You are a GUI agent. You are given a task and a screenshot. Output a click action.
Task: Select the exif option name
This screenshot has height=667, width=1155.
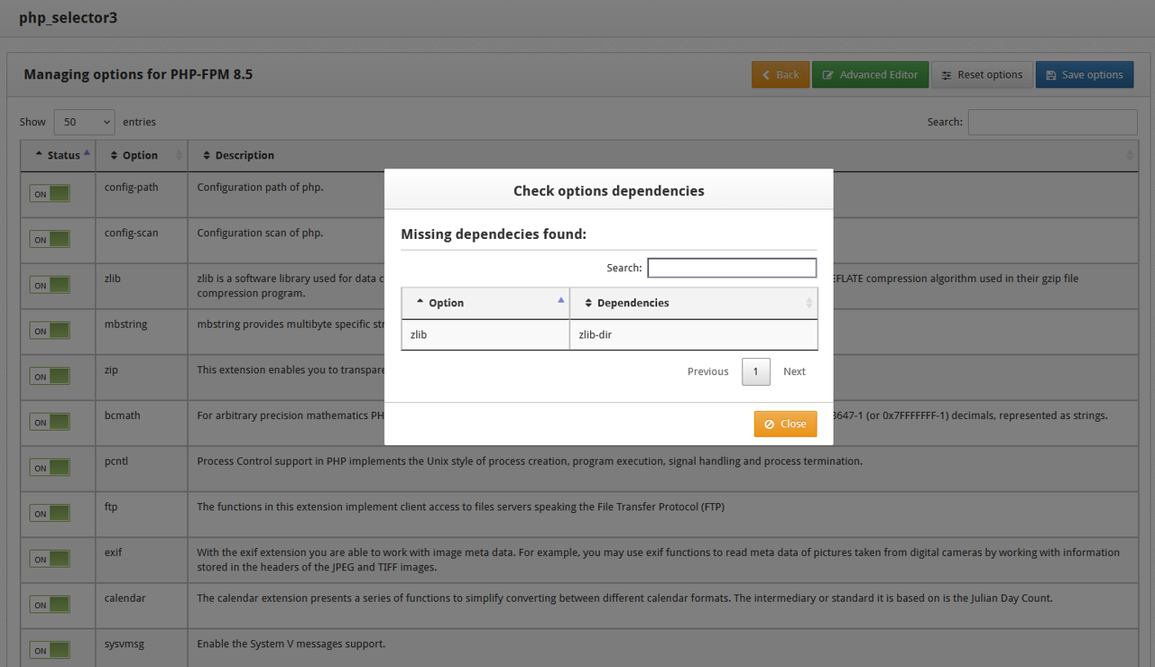click(x=114, y=552)
